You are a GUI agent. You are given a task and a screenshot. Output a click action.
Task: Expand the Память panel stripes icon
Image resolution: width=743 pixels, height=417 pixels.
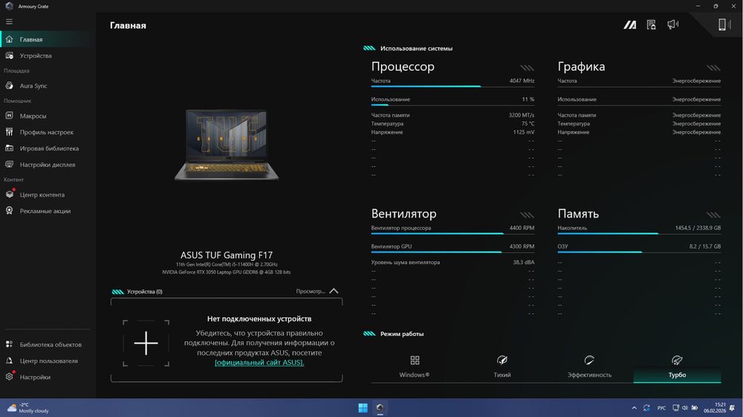(713, 215)
